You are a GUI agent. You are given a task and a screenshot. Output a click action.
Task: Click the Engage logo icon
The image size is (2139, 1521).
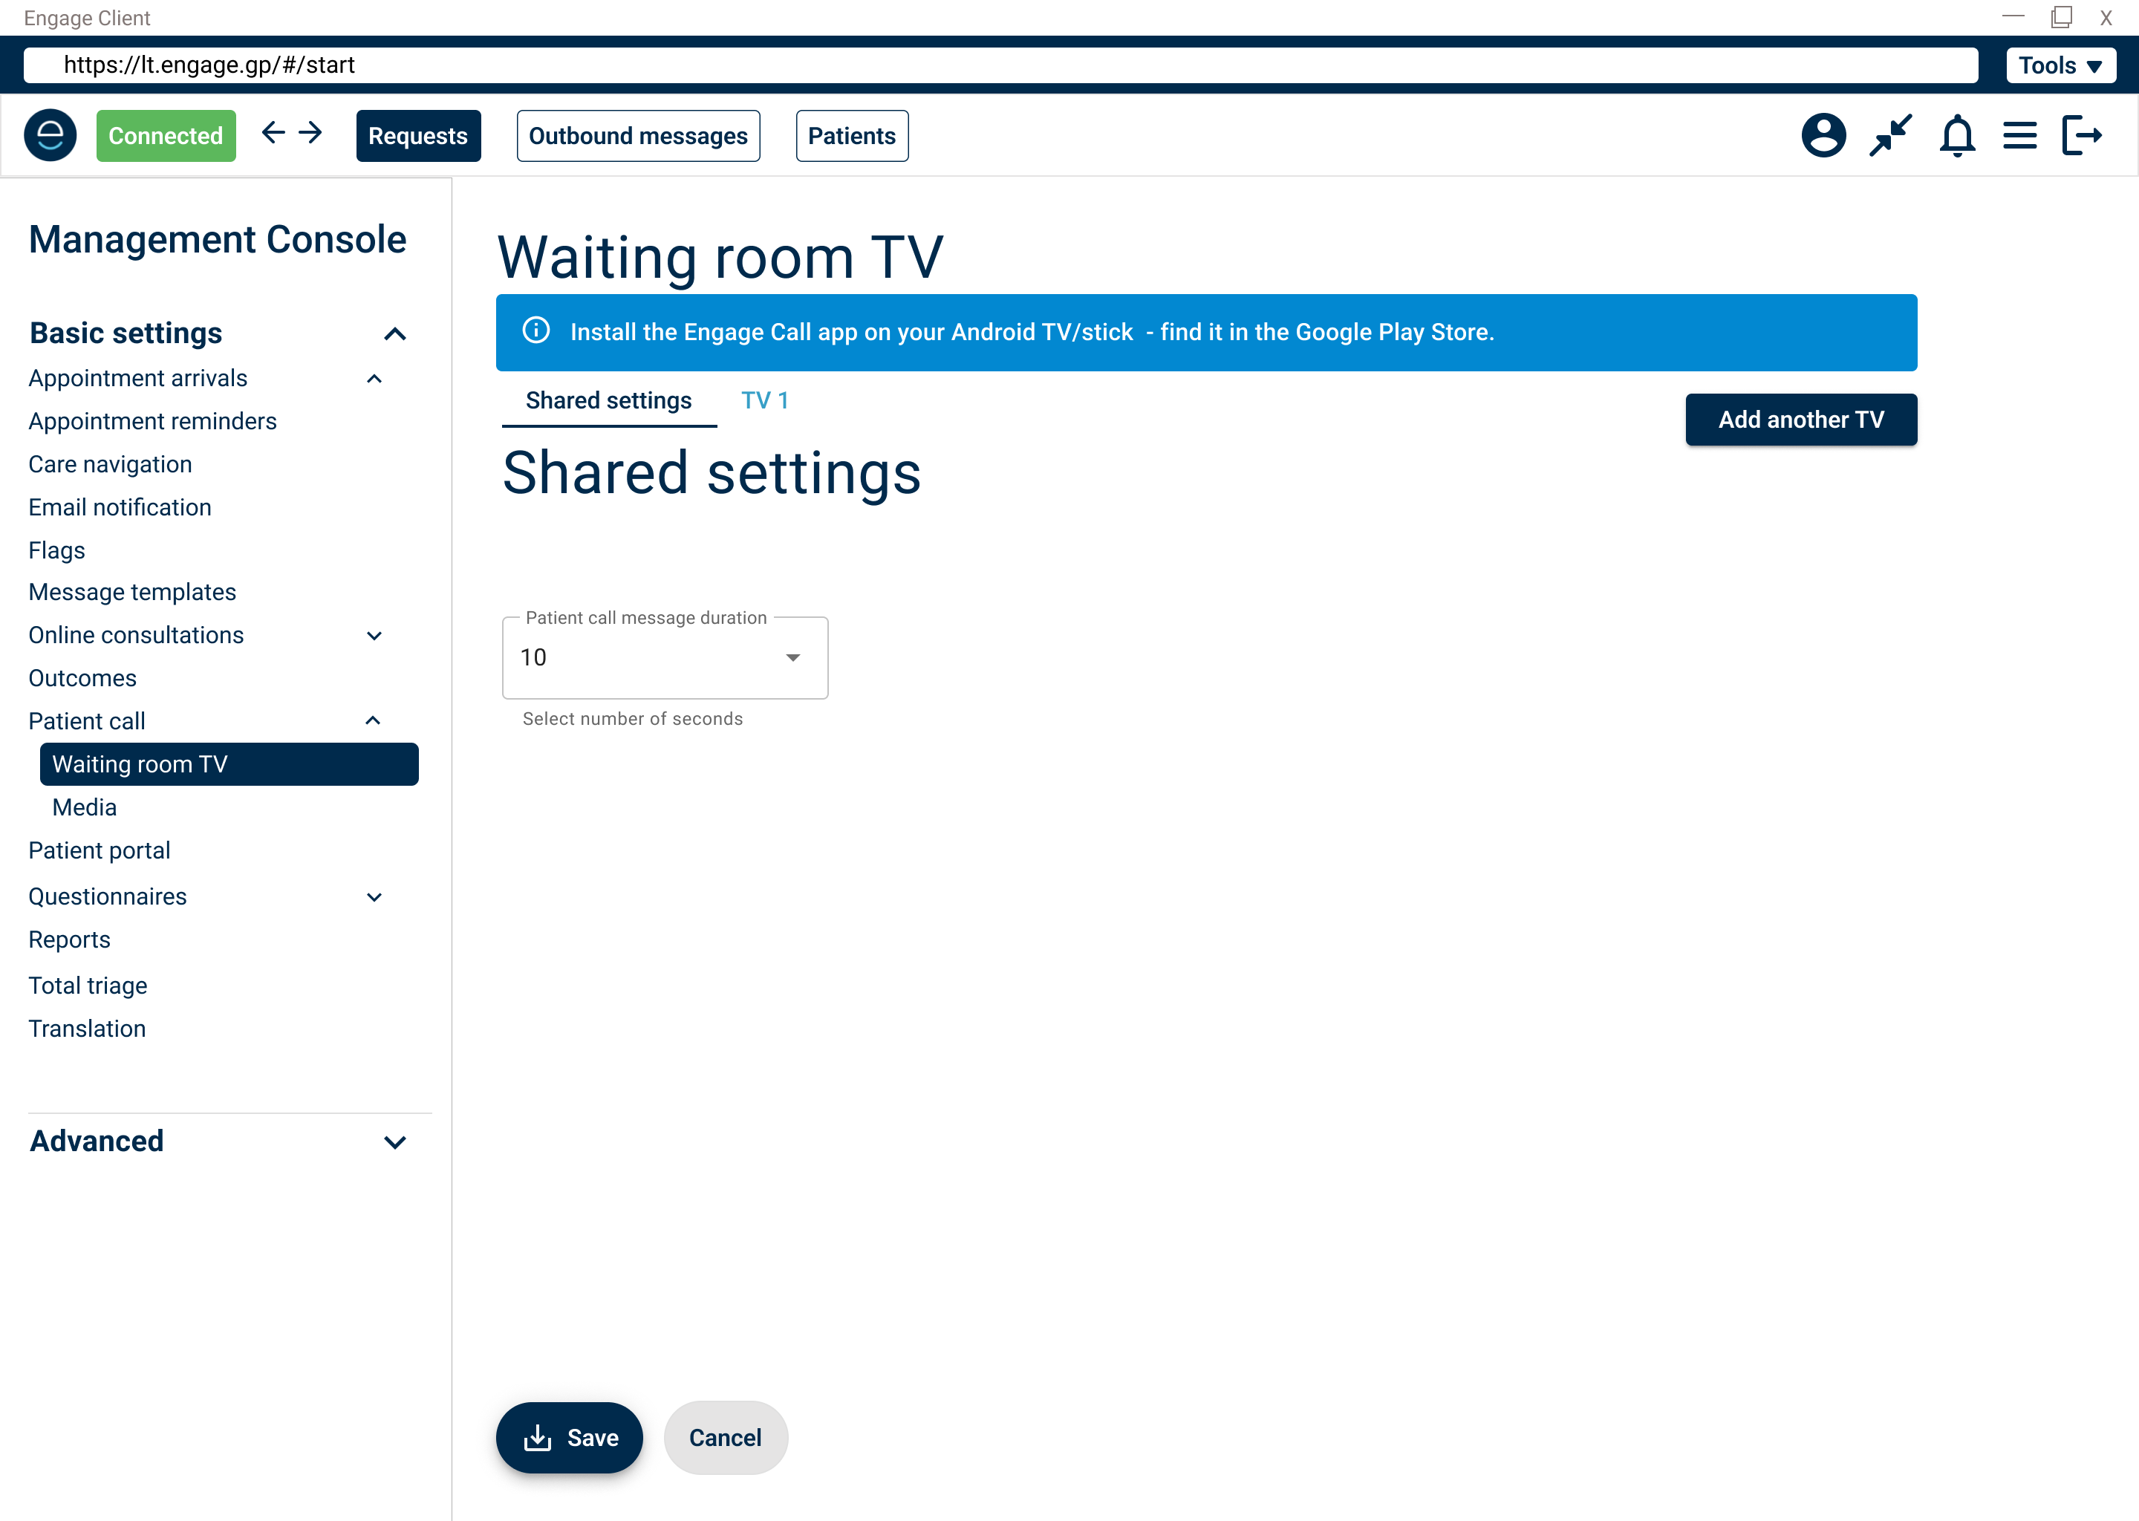tap(51, 136)
